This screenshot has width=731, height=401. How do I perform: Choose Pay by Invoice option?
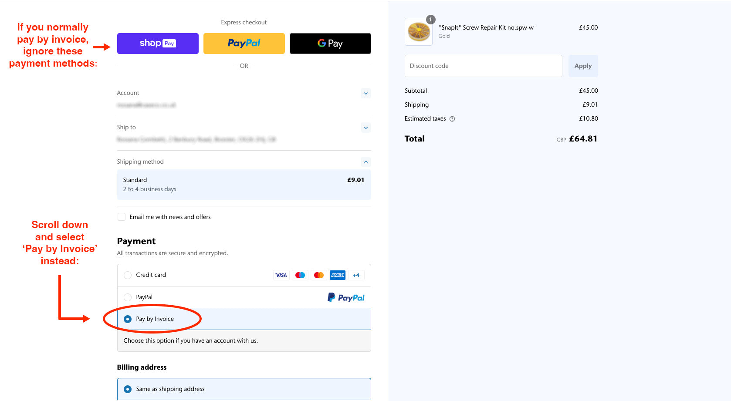click(128, 319)
